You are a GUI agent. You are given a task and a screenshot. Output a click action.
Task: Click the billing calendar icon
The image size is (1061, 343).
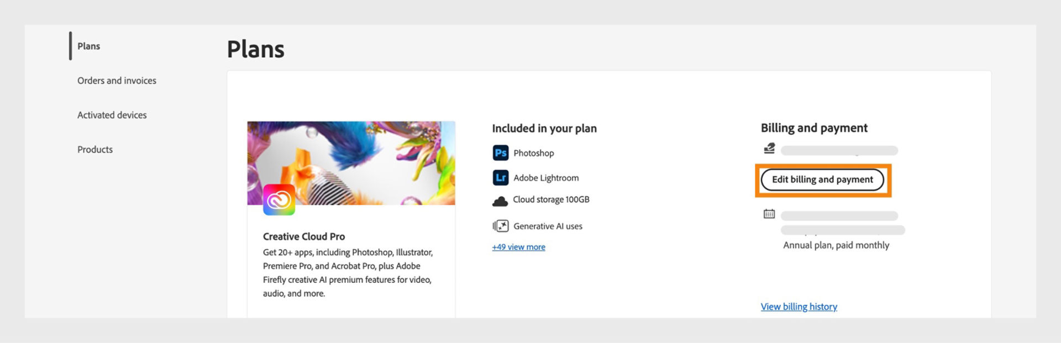point(769,214)
